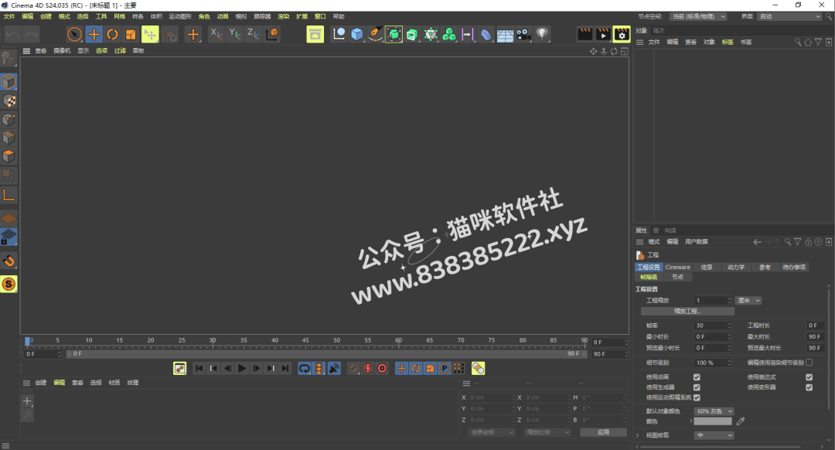The height and width of the screenshot is (450, 835).
Task: Click the '缩放工程...' button
Action: [687, 311]
